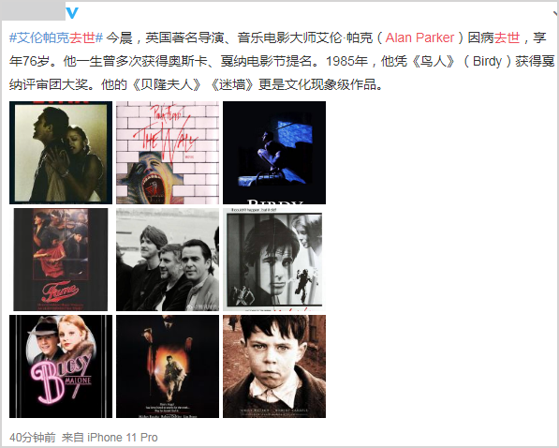Viewport: 559px width, 448px height.
Task: Click the grey redacted username area
Action: tap(33, 10)
